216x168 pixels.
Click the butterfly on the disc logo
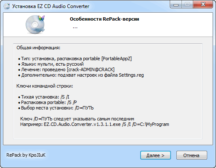point(41,18)
